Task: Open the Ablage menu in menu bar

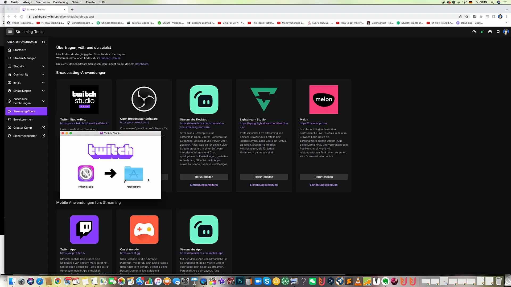Action: click(27, 2)
